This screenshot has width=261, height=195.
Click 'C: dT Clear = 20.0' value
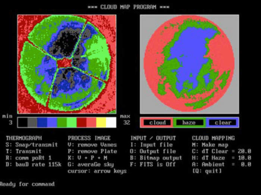[x=221, y=151]
